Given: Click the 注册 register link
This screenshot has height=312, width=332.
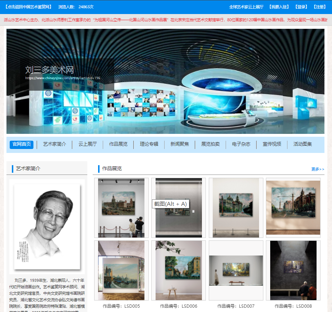Looking at the screenshot, I should point(319,7).
